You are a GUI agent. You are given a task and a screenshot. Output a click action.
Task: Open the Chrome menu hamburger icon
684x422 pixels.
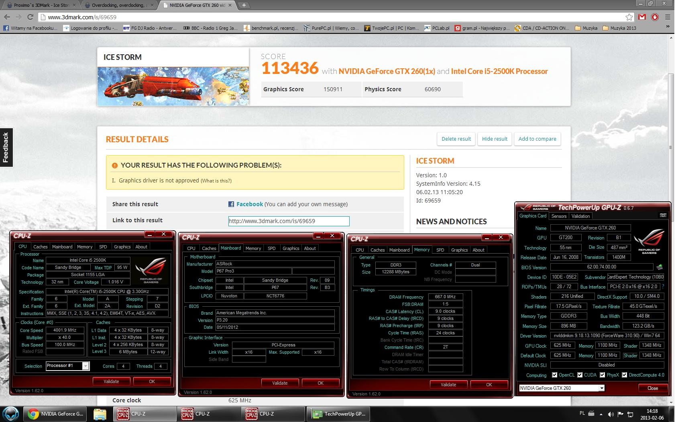668,17
